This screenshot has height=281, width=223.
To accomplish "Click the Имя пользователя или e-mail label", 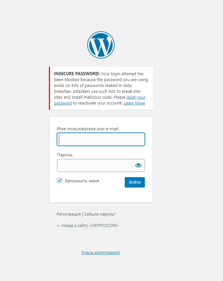I will (88, 129).
